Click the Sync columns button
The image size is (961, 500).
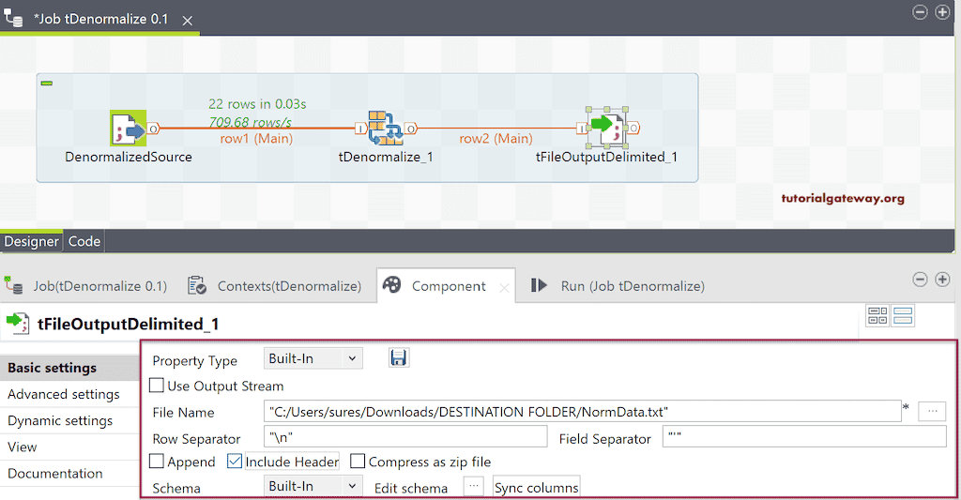coord(536,487)
